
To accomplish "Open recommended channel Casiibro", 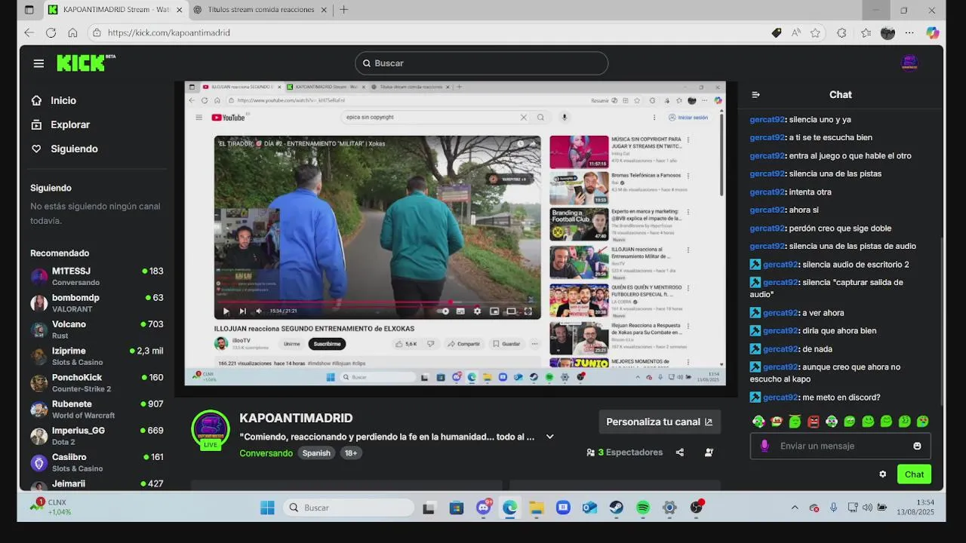I will 97,462.
